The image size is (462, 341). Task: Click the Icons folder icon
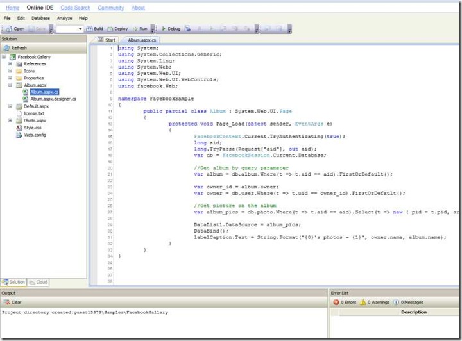click(x=19, y=71)
